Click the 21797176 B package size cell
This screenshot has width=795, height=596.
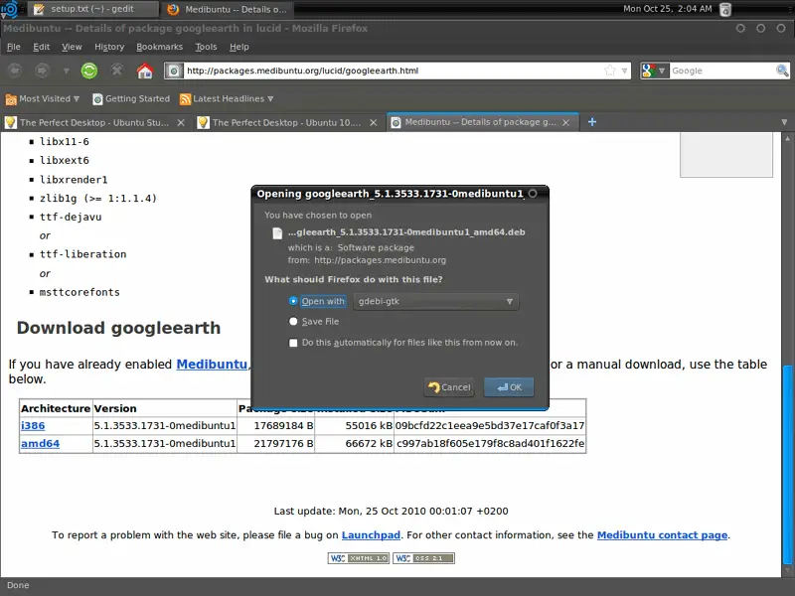coord(276,443)
